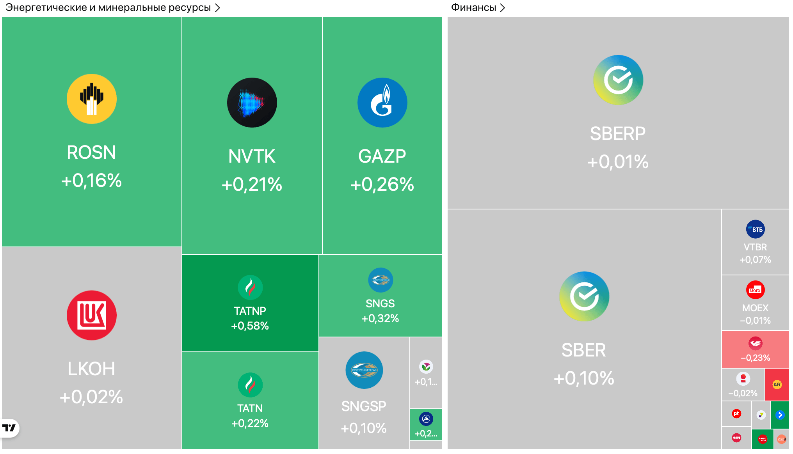Select the dark green TATNP +0,58% tile
The image size is (793, 454).
pos(250,303)
